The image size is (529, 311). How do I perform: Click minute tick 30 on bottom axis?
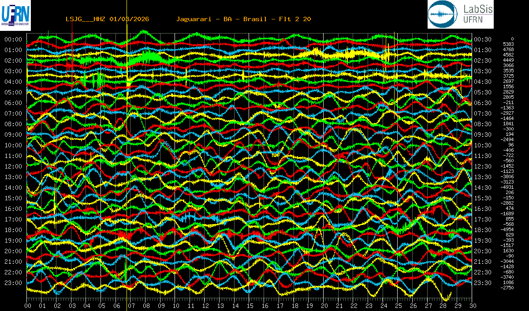(472, 305)
